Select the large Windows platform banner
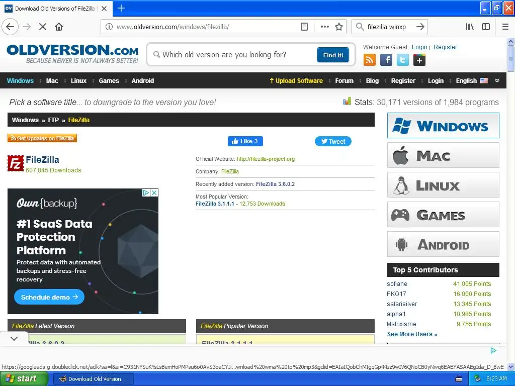This screenshot has height=386, width=515. click(x=443, y=125)
